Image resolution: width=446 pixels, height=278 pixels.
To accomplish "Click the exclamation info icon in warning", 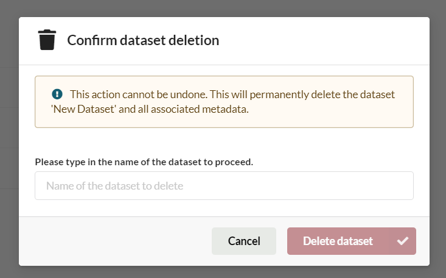I will click(57, 94).
